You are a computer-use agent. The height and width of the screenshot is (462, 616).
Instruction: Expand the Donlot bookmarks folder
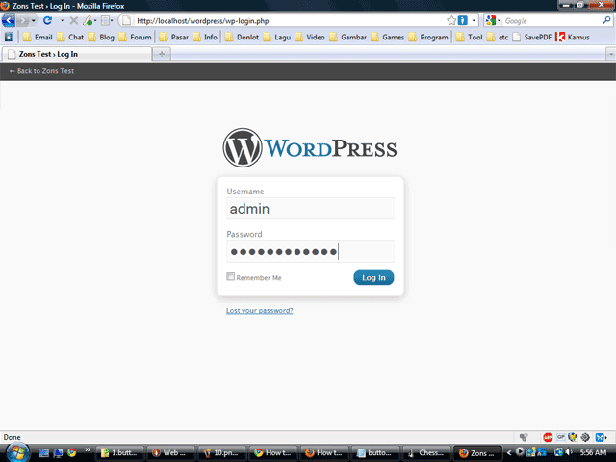[242, 37]
